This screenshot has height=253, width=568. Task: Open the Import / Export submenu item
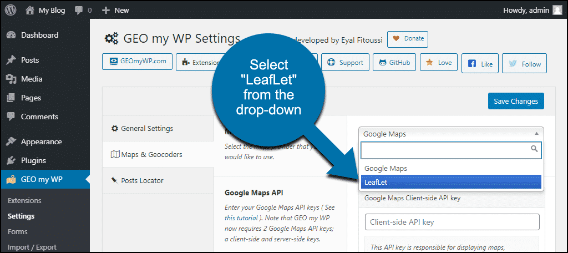[x=32, y=247]
